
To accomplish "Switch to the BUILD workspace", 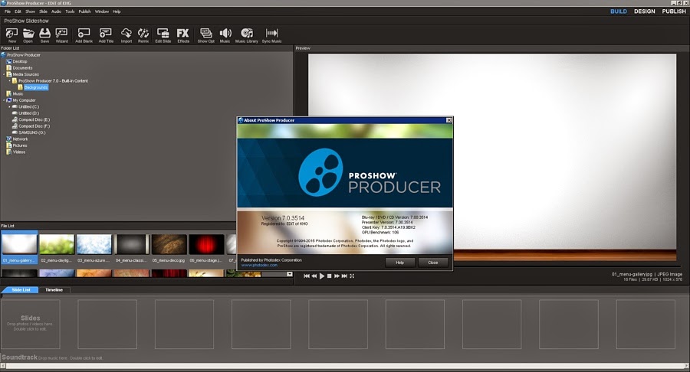I will coord(618,11).
